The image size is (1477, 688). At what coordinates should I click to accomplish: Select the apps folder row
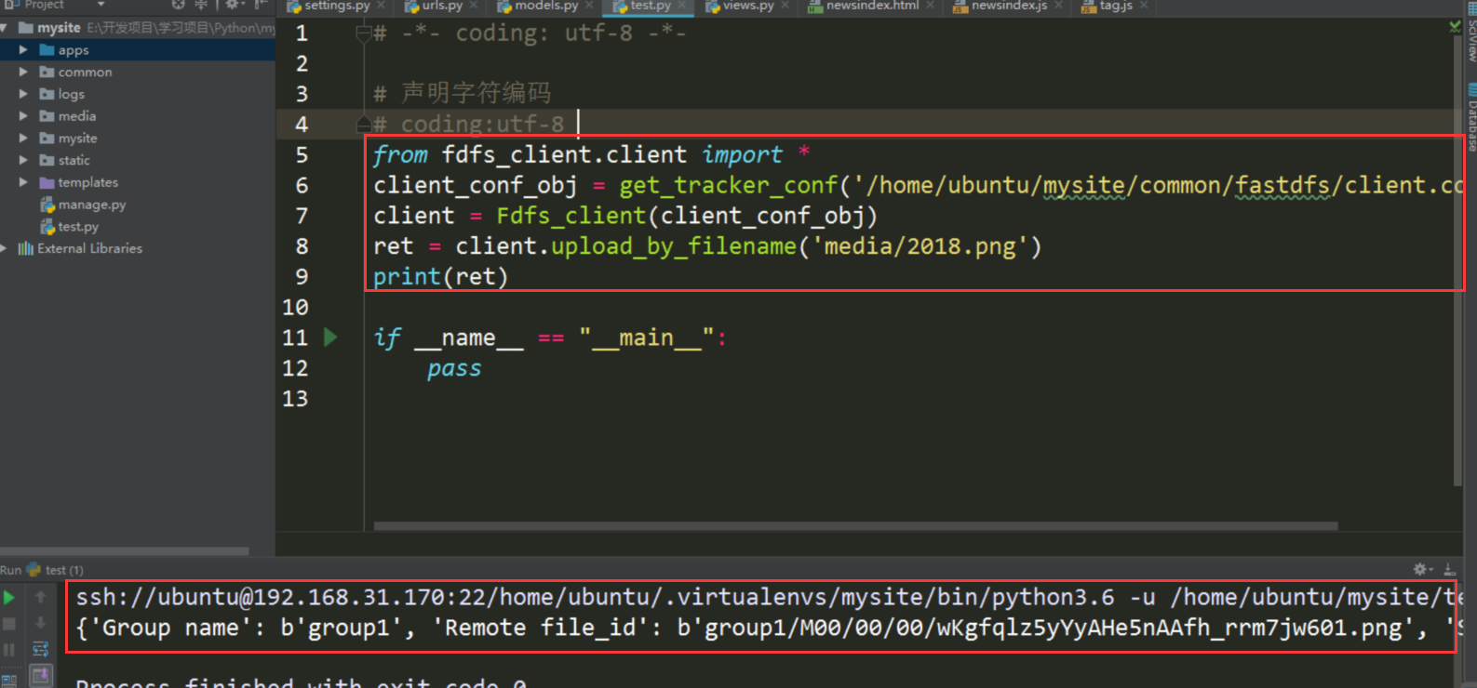138,50
